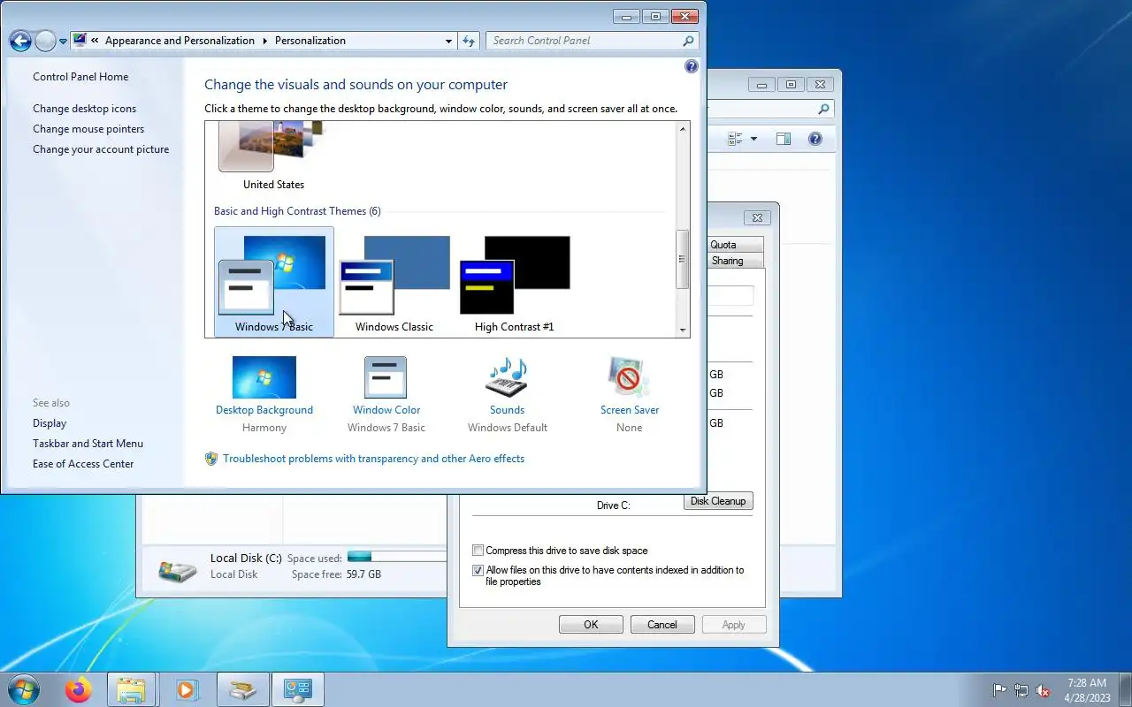Click the address bar refresh button

[469, 41]
